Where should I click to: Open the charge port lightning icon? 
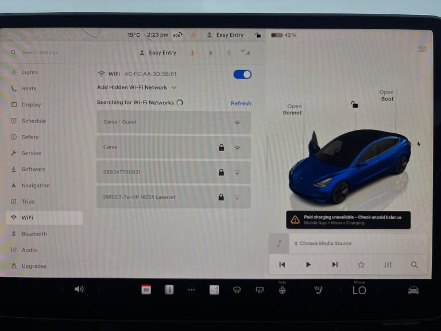point(419,144)
